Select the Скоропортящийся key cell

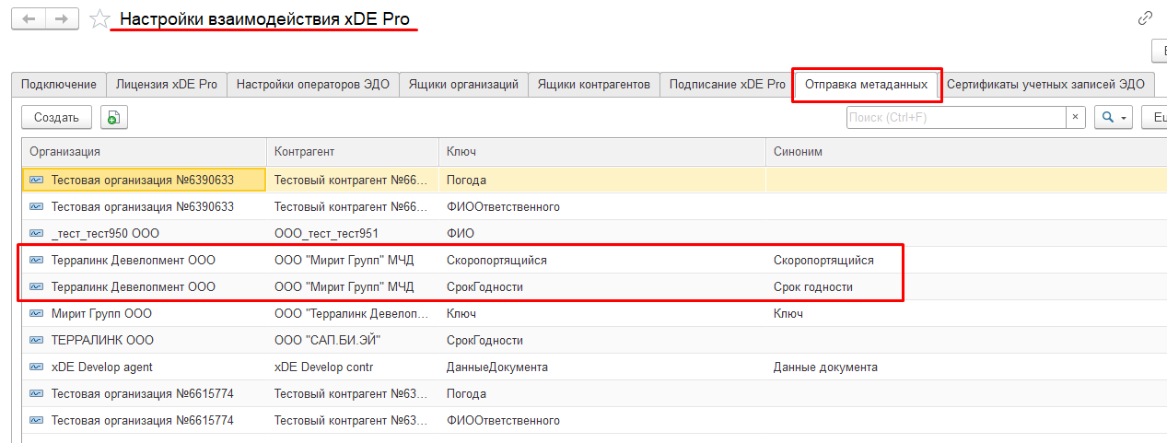(x=602, y=260)
